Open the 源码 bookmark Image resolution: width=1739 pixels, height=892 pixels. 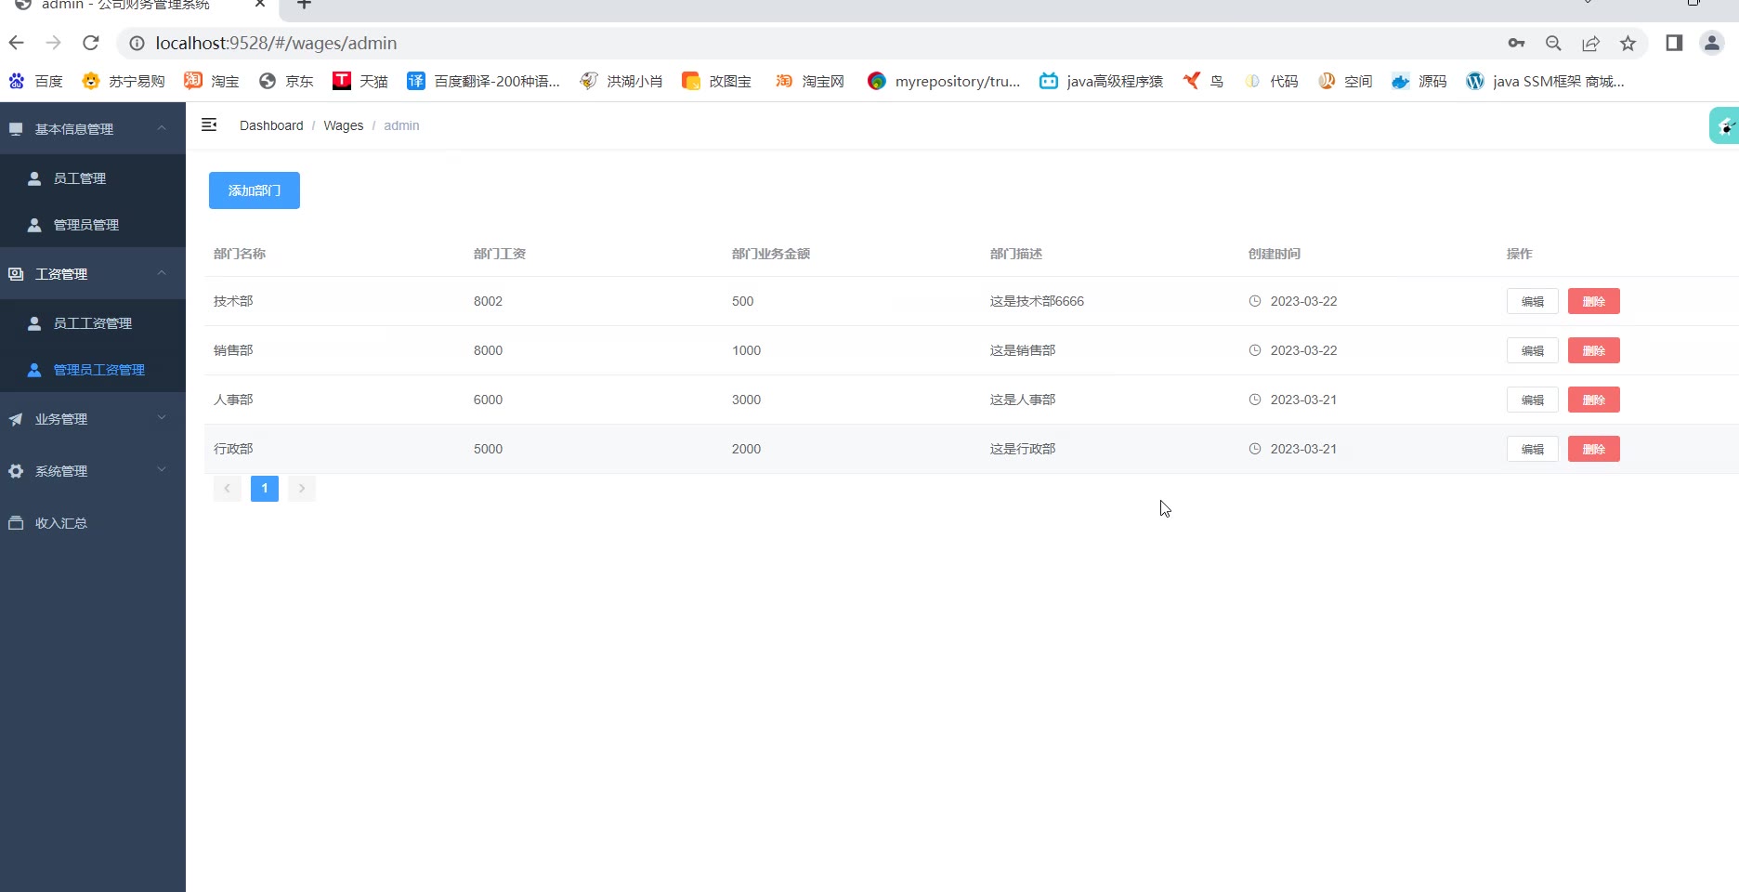[1419, 81]
